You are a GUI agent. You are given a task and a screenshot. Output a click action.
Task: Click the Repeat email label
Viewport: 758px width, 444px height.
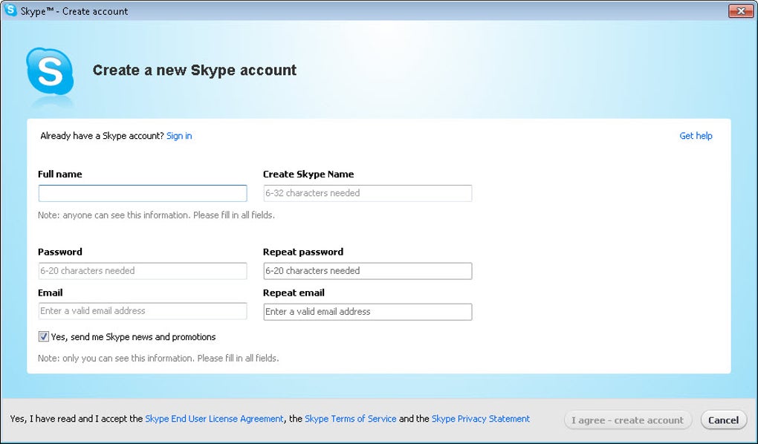[x=294, y=293]
